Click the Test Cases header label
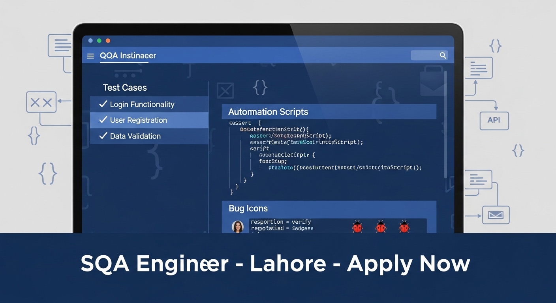Image resolution: width=556 pixels, height=303 pixels. 125,87
